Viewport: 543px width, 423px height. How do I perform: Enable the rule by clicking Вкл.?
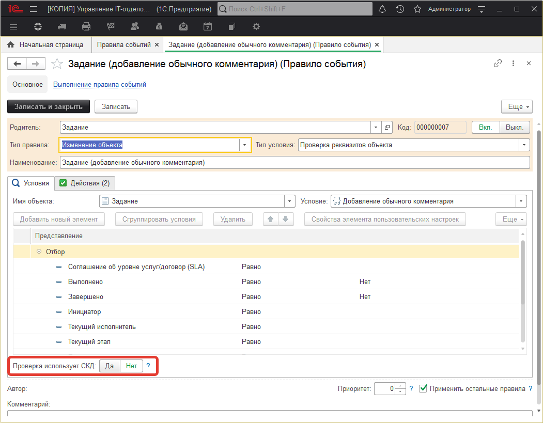tap(485, 127)
